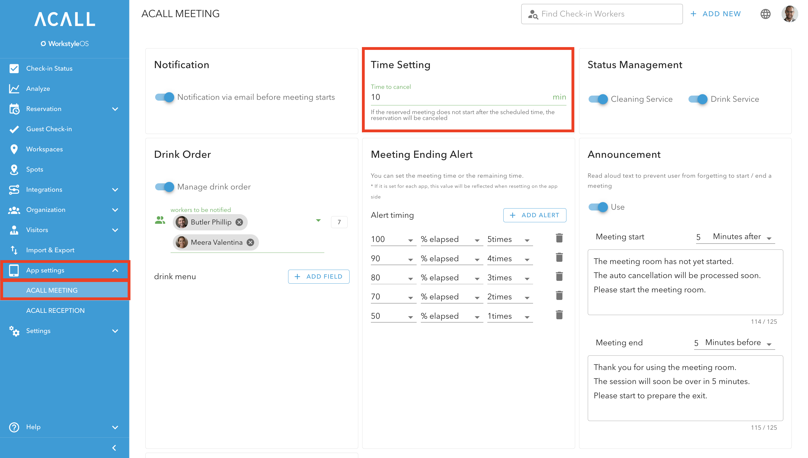Click the Analyze chart icon
The width and height of the screenshot is (808, 458).
point(14,88)
